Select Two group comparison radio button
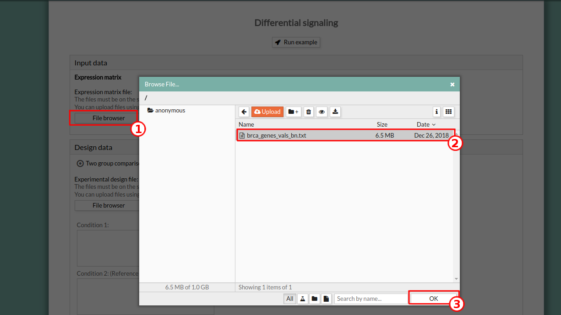Screen dimensions: 561x315 (80, 163)
